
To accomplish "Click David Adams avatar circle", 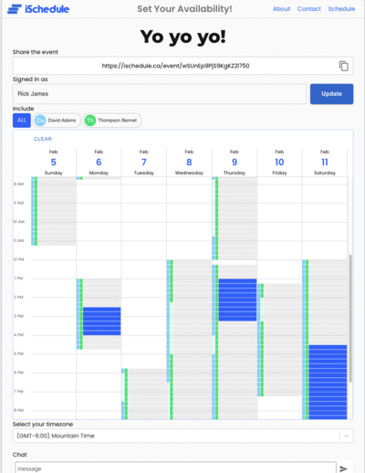I will point(40,121).
